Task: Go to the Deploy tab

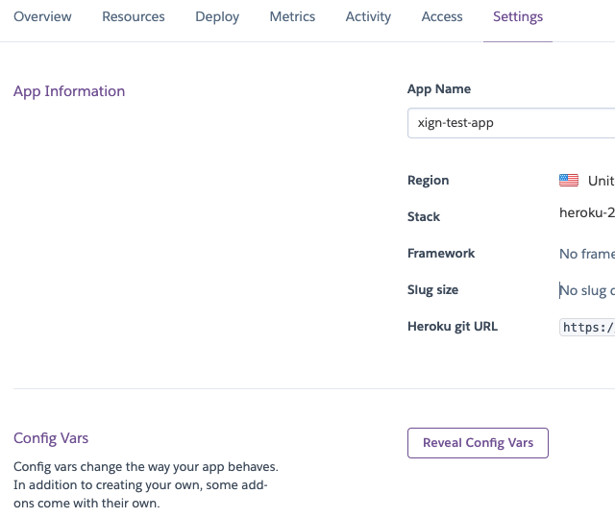Action: point(217,17)
